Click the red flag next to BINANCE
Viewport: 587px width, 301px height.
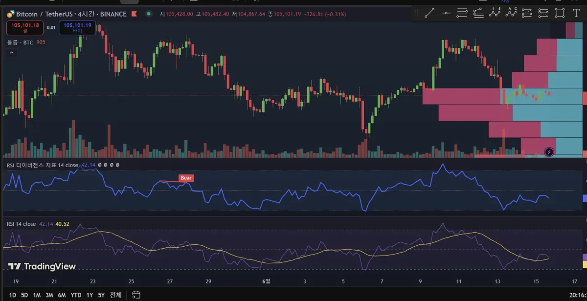[x=134, y=14]
